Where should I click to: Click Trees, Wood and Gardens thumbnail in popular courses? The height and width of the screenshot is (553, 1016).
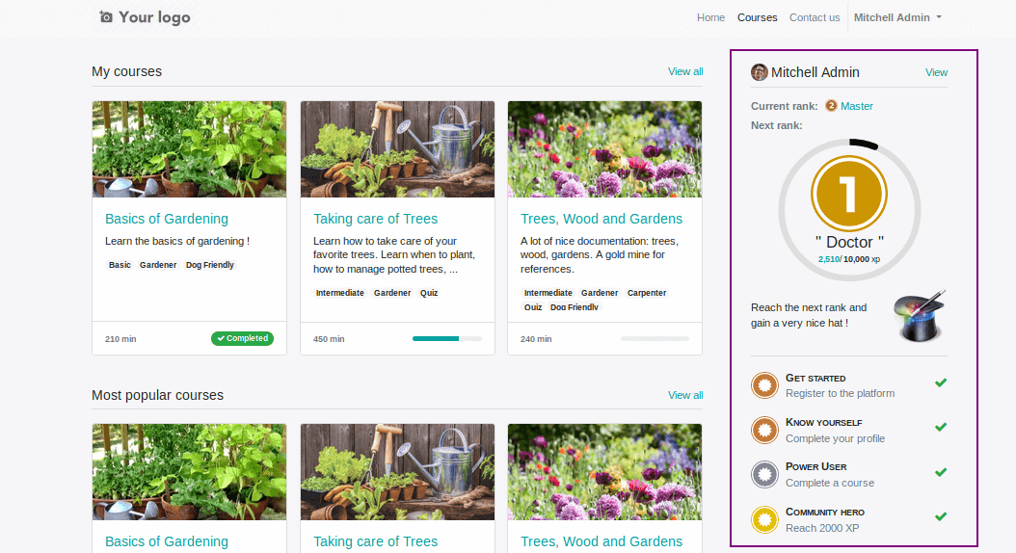(x=604, y=472)
